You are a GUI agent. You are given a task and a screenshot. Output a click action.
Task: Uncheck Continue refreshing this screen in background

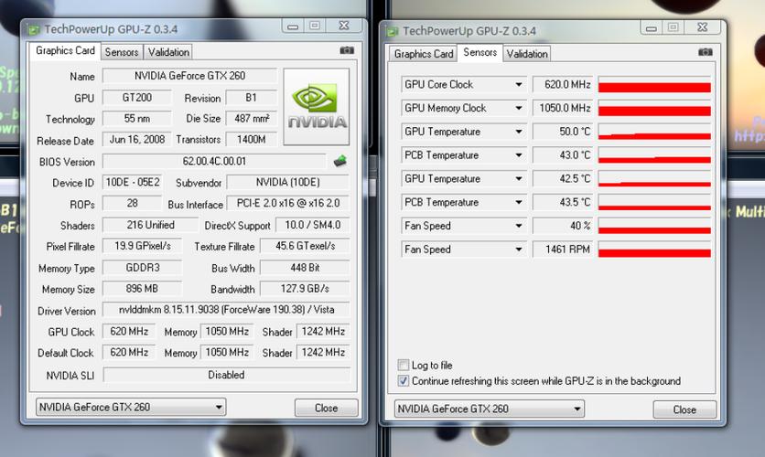tap(404, 381)
